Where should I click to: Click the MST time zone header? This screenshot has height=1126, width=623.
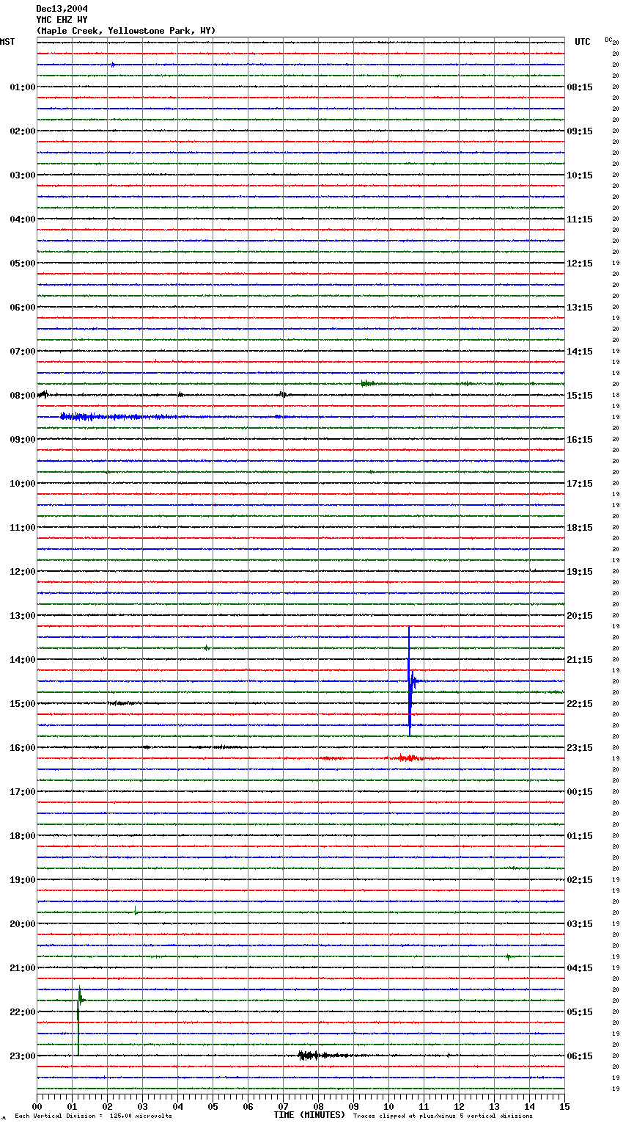pos(7,42)
